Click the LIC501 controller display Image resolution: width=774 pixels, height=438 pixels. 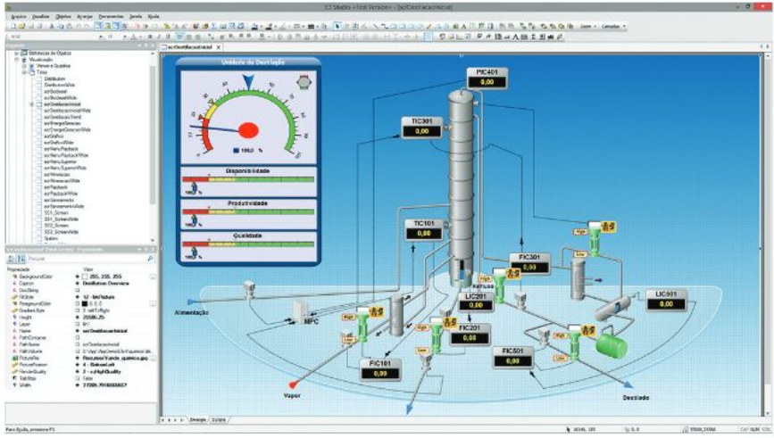[x=667, y=300]
